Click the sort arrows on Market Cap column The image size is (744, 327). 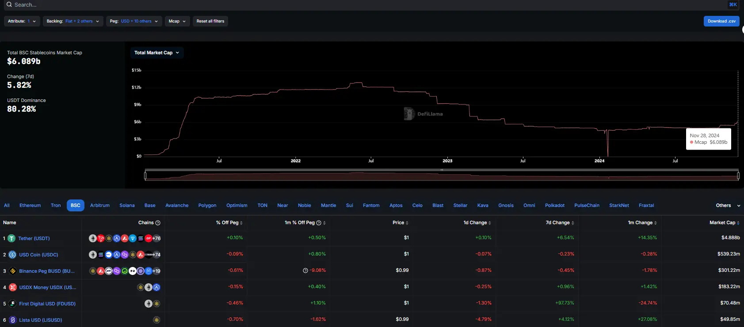point(738,223)
